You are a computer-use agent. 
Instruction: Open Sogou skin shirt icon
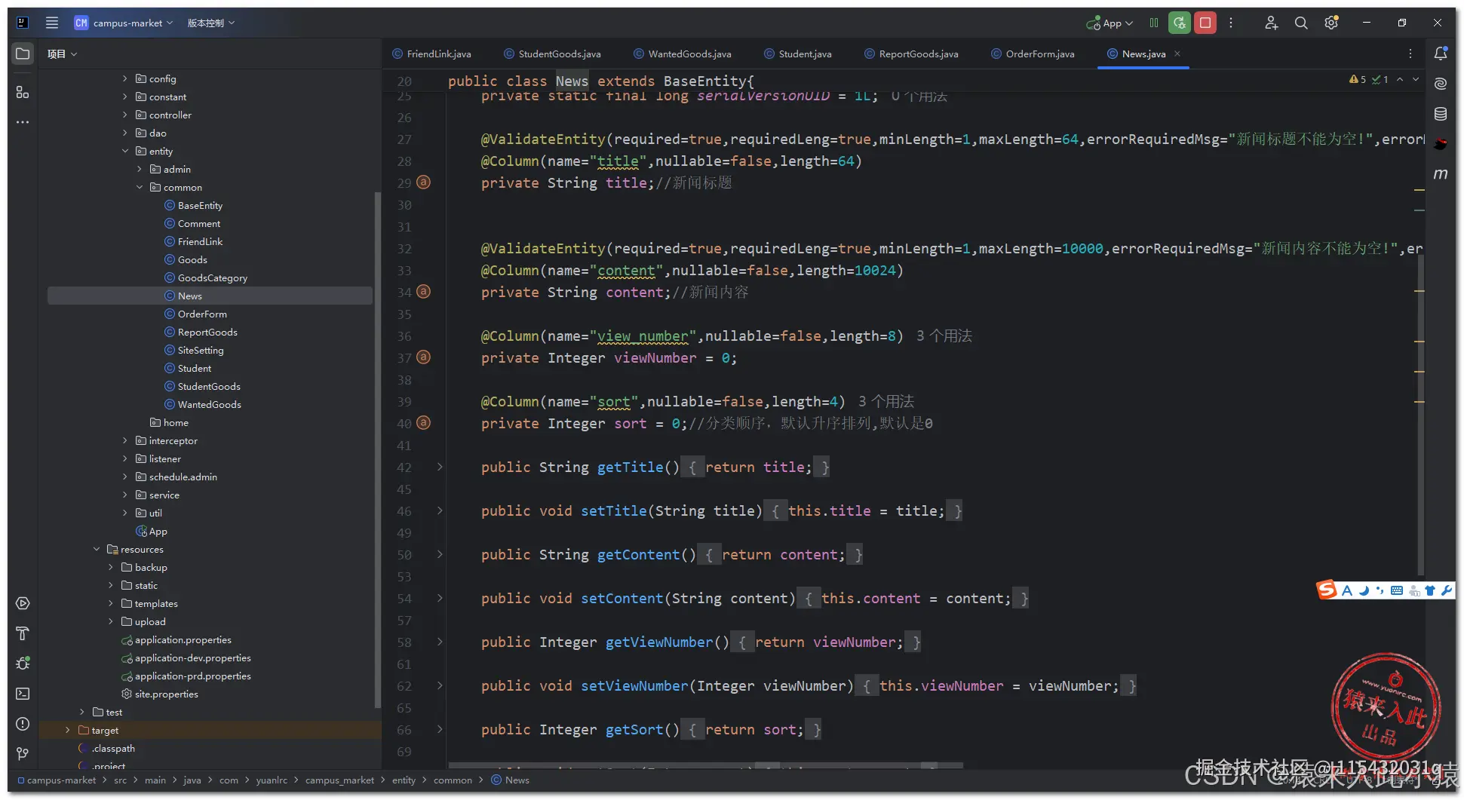tap(1430, 591)
